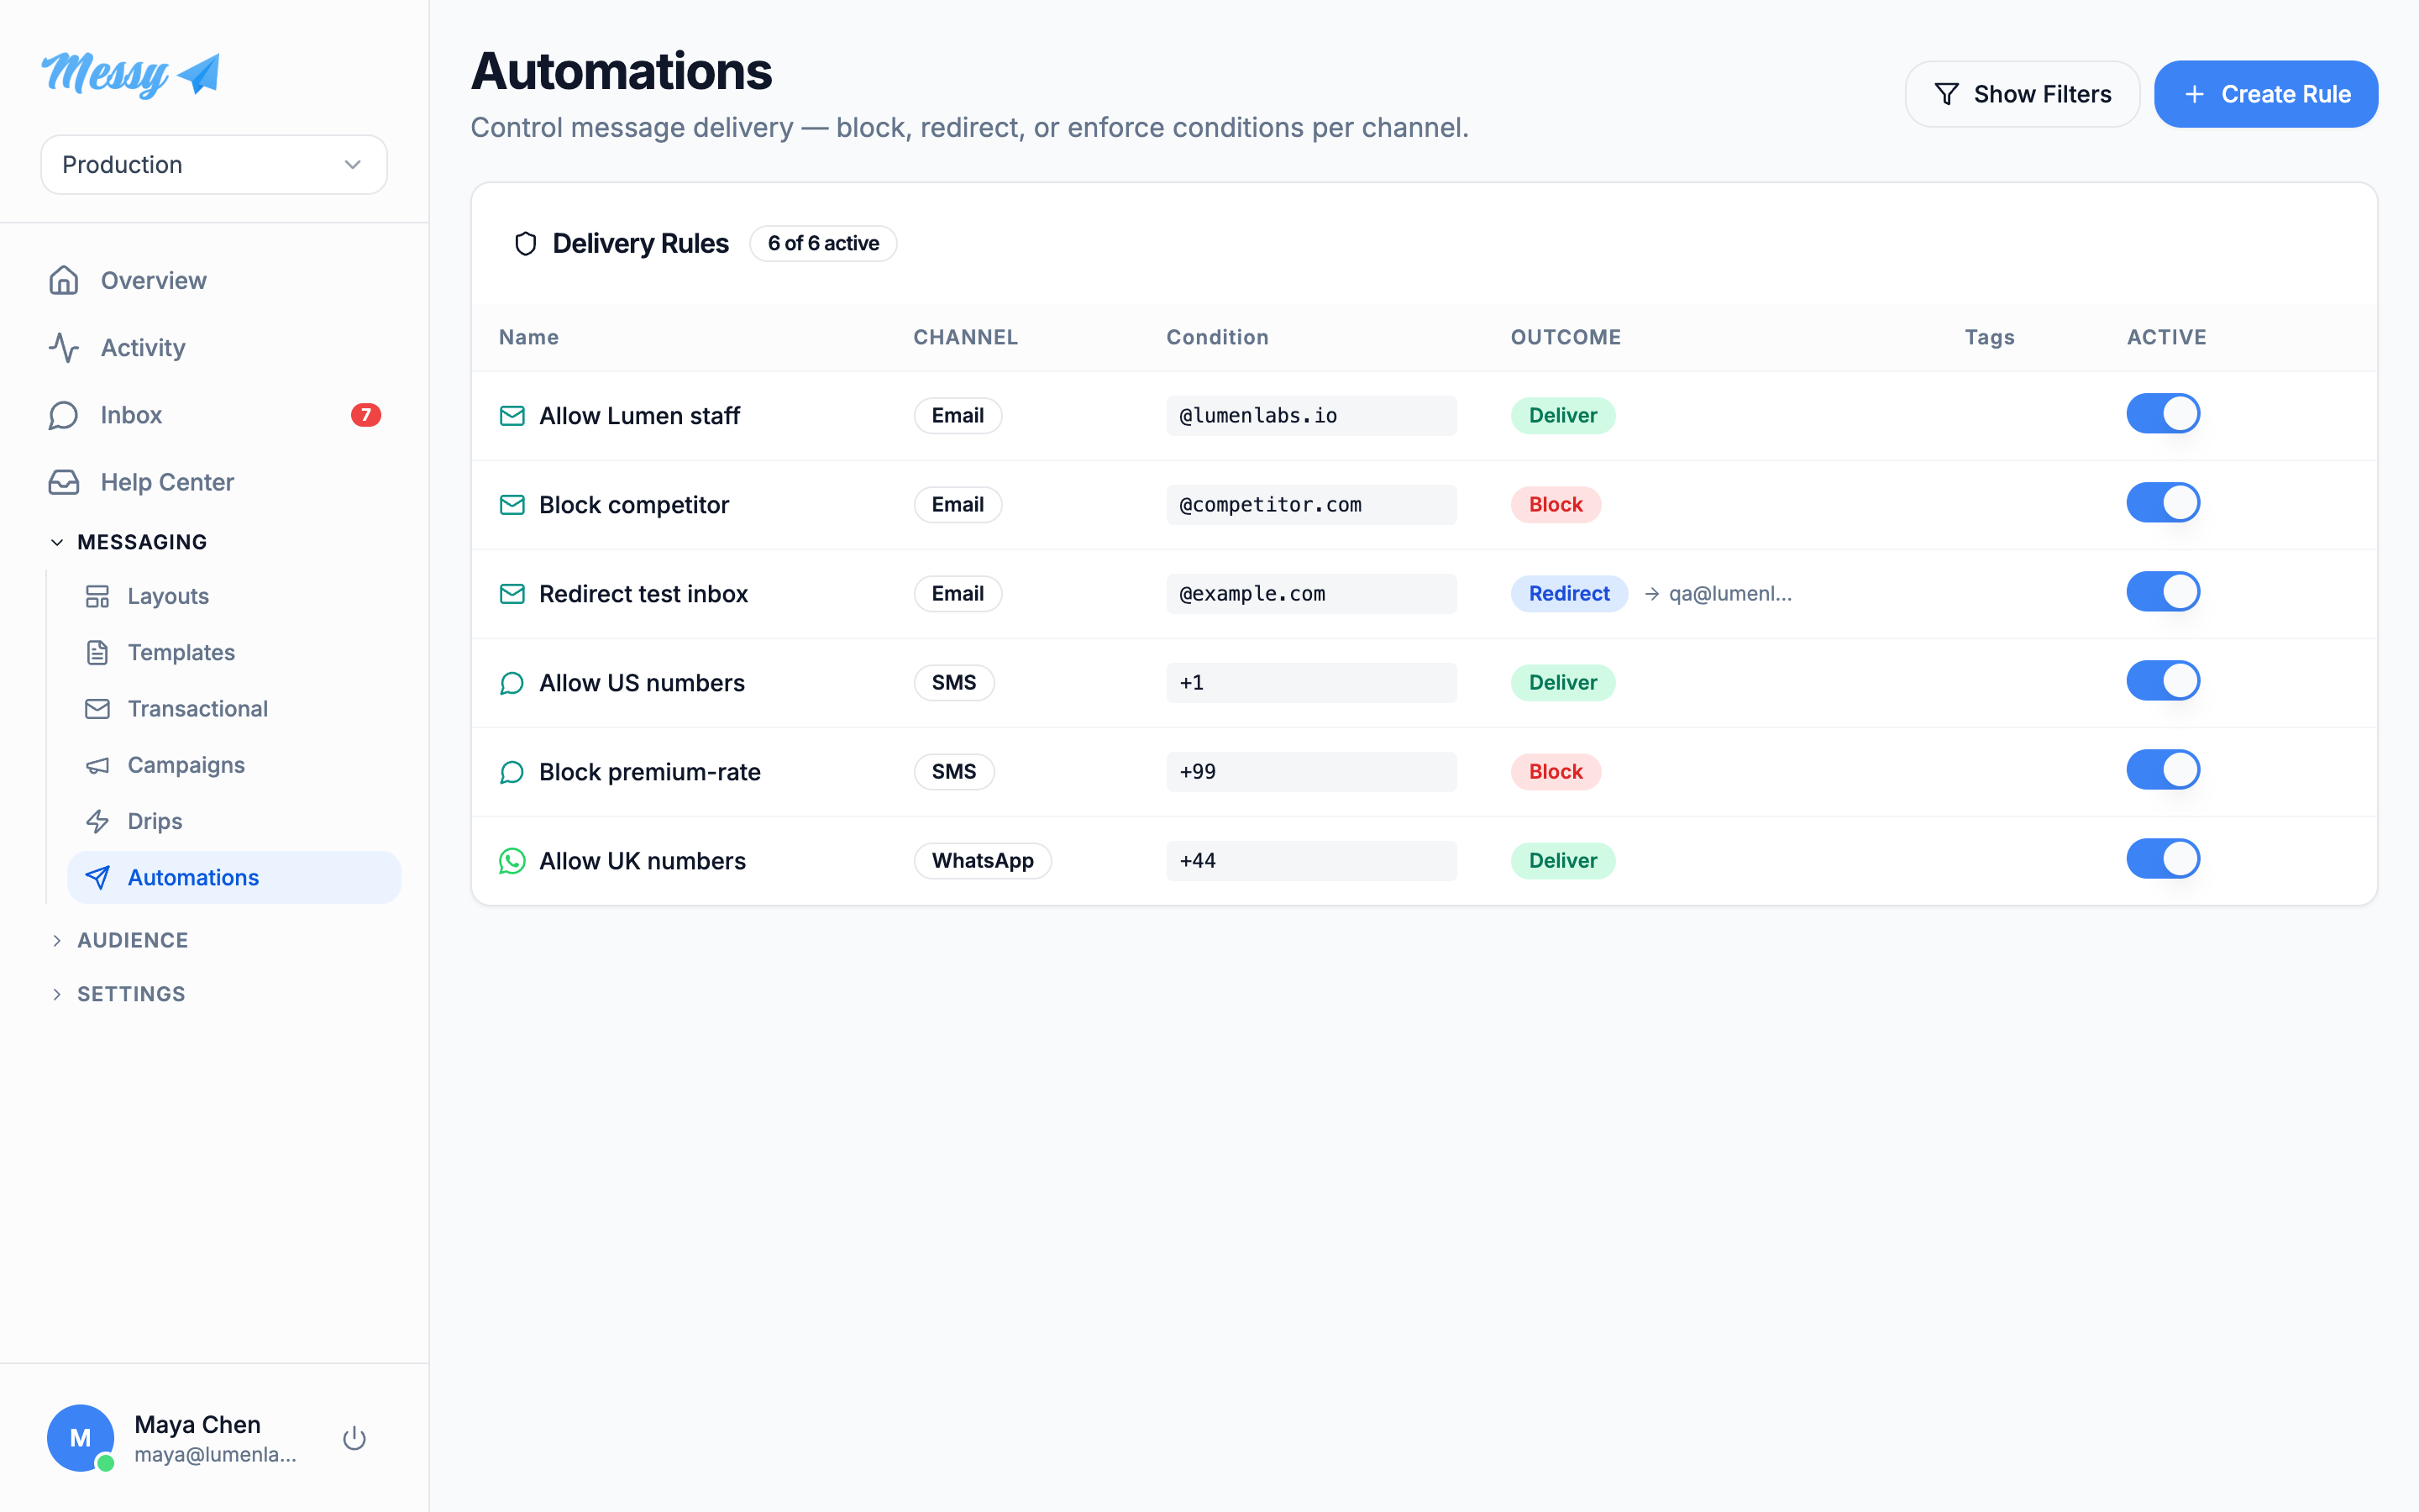Open the Production environment dropdown
Screen dimensions: 2419x1512
click(214, 165)
